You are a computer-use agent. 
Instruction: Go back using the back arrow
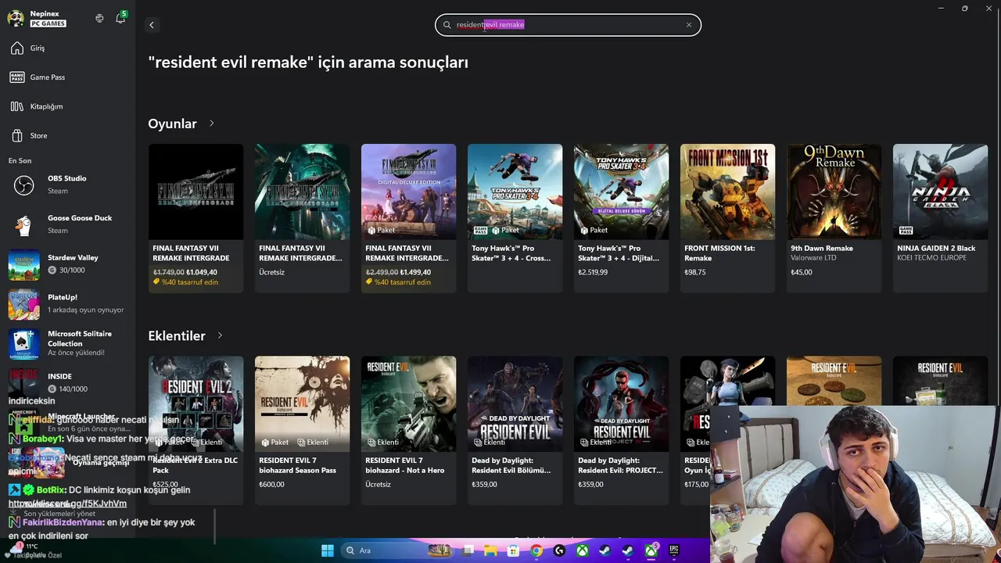coord(152,25)
